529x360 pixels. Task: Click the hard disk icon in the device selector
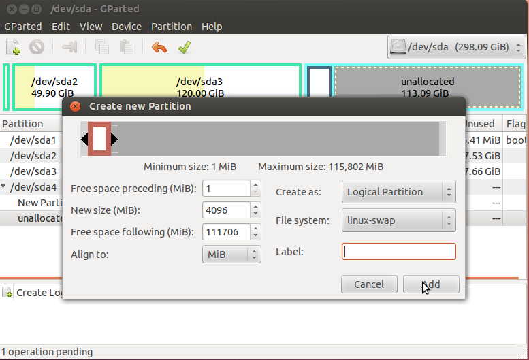pyautogui.click(x=398, y=47)
